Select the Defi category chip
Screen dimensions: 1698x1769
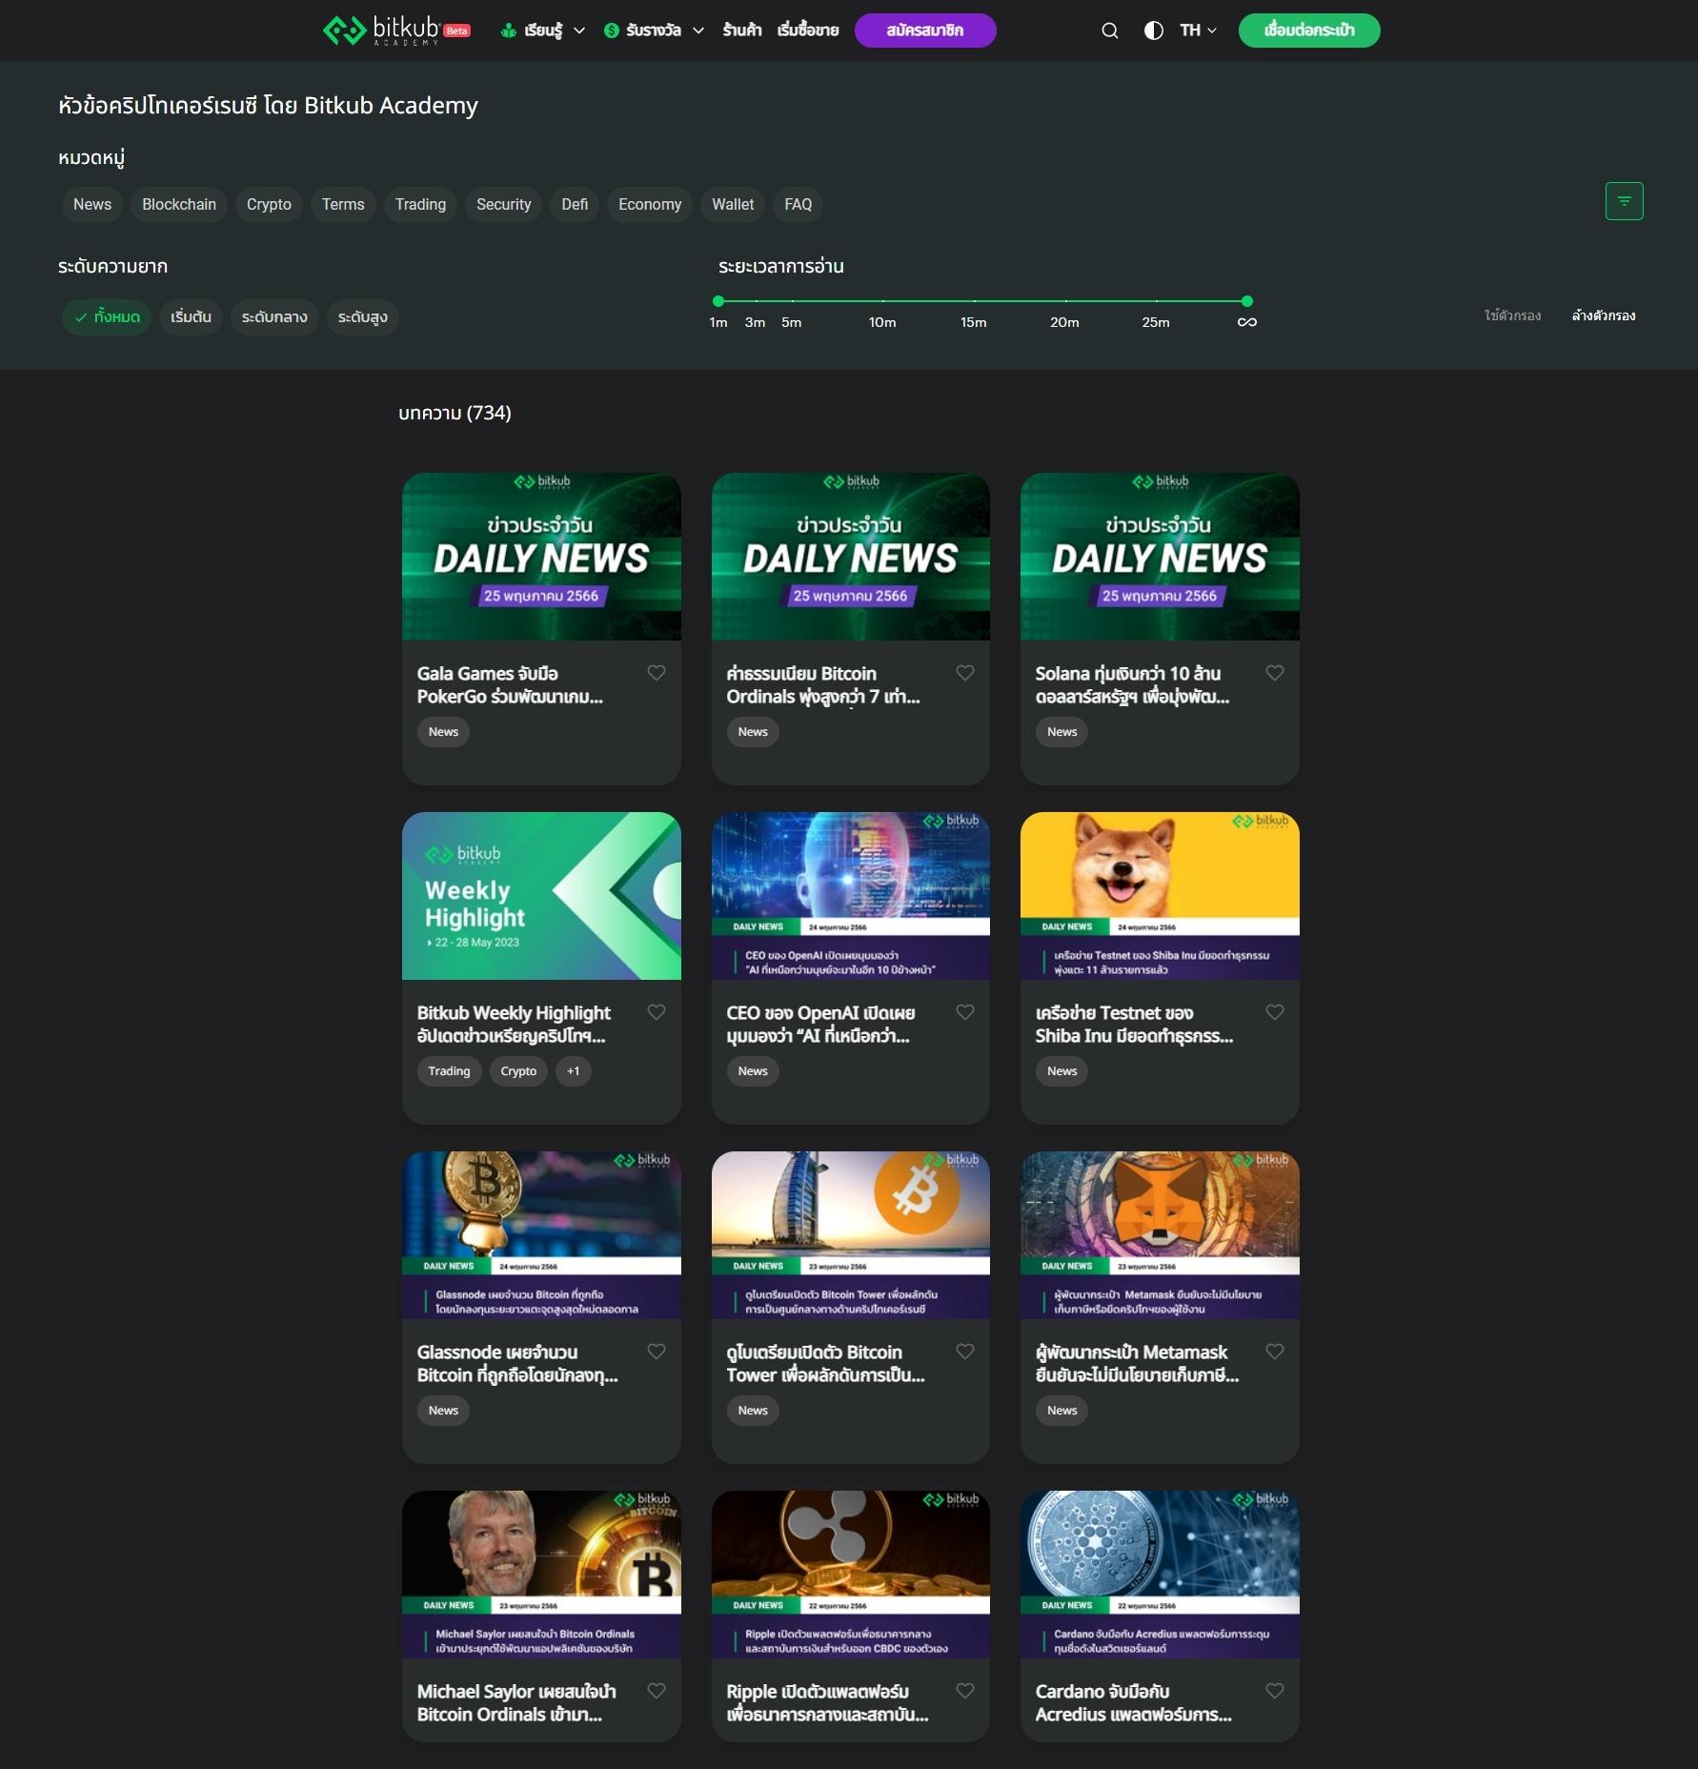575,205
